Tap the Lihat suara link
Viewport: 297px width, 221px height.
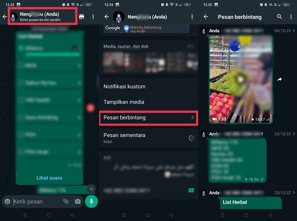pos(49,178)
